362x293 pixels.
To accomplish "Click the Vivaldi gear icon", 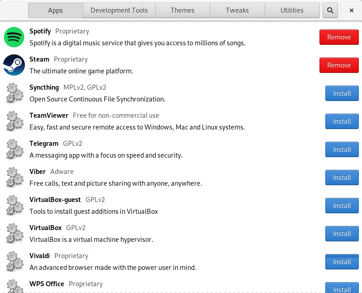I will click(14, 262).
